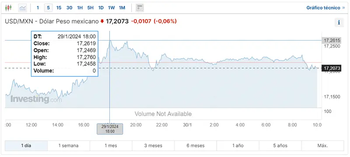The image size is (350, 157).
Task: Click the Investing.com watermark logo
Action: coord(36,99)
